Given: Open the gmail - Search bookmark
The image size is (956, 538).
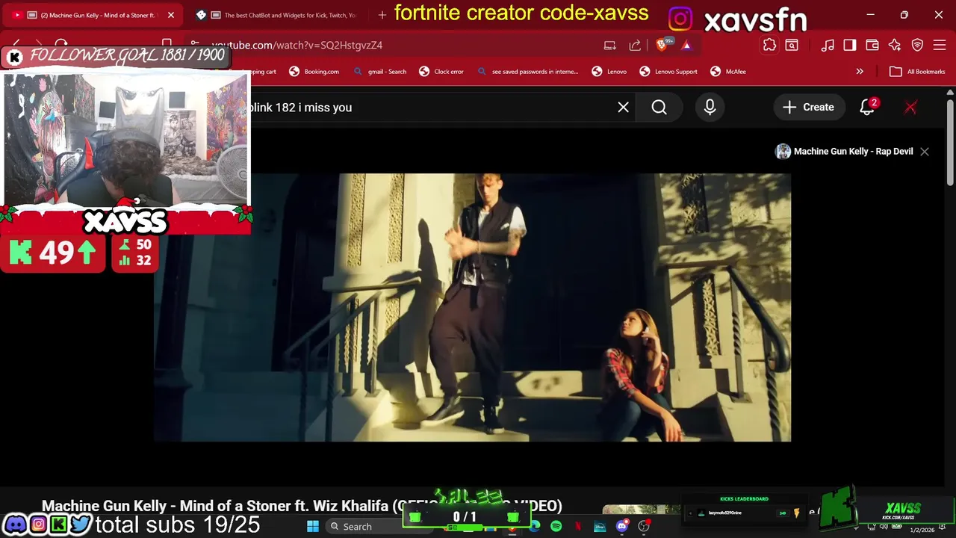Looking at the screenshot, I should (380, 72).
